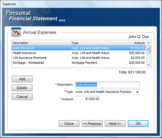Screen dimensions: 162x138
Task: Click the $4,250.00 amount cell
Action: (138, 58)
